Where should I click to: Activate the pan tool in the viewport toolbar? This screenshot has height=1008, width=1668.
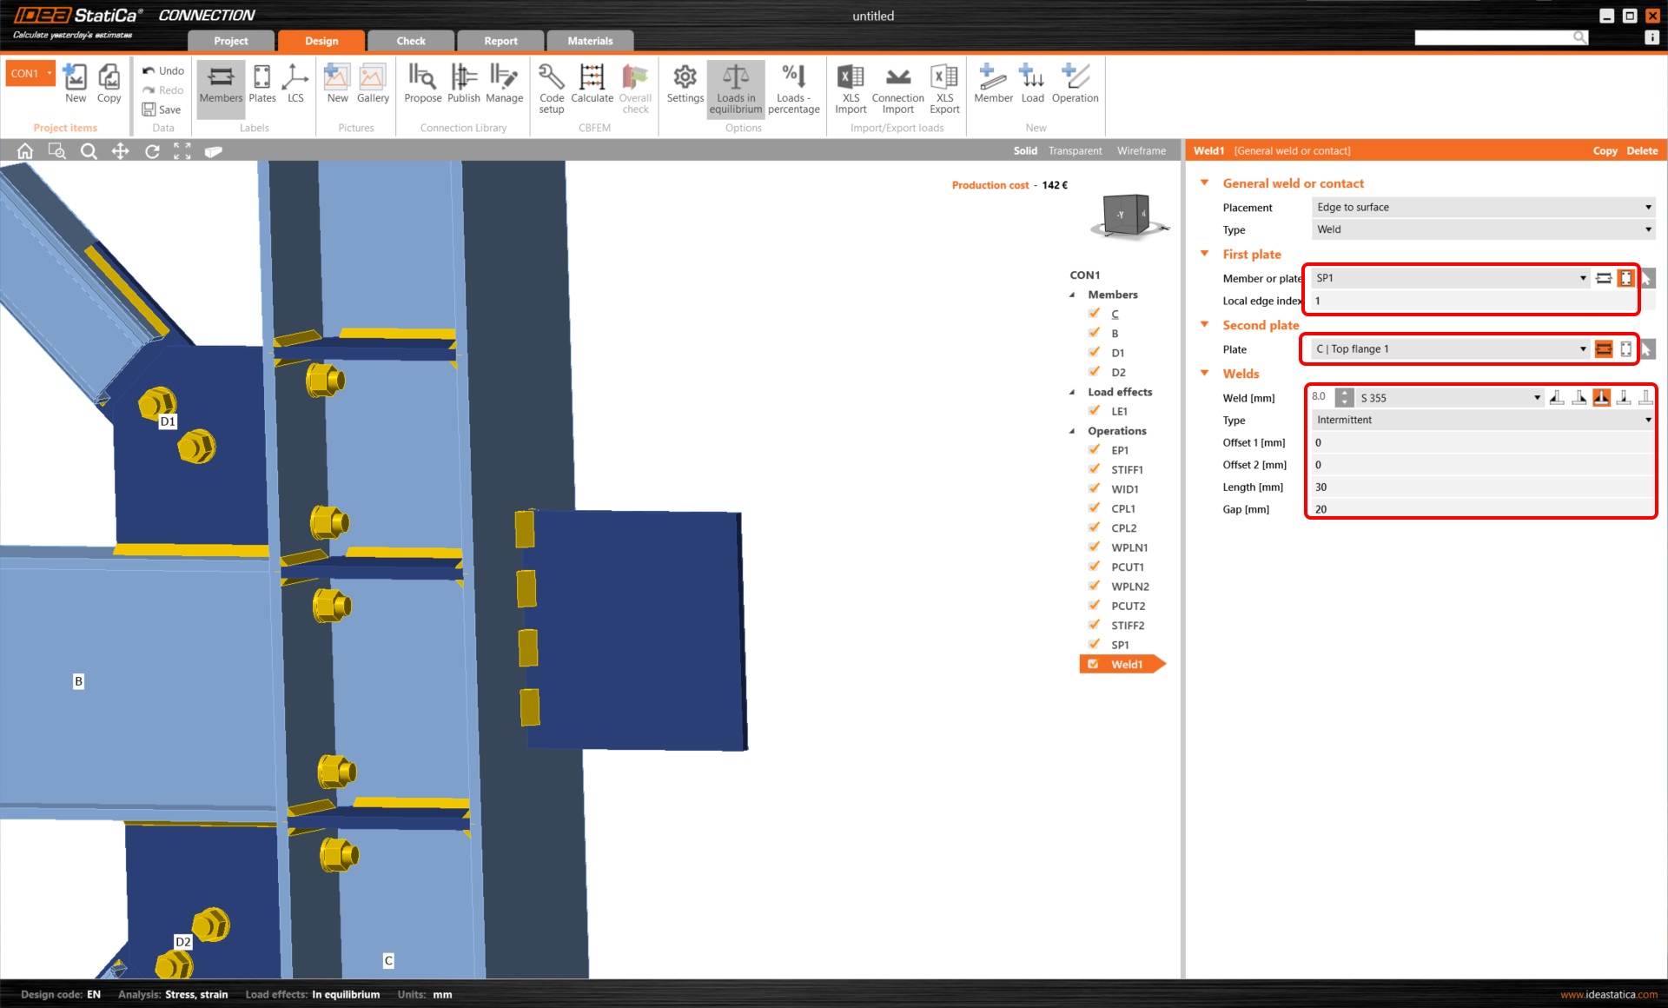click(120, 149)
